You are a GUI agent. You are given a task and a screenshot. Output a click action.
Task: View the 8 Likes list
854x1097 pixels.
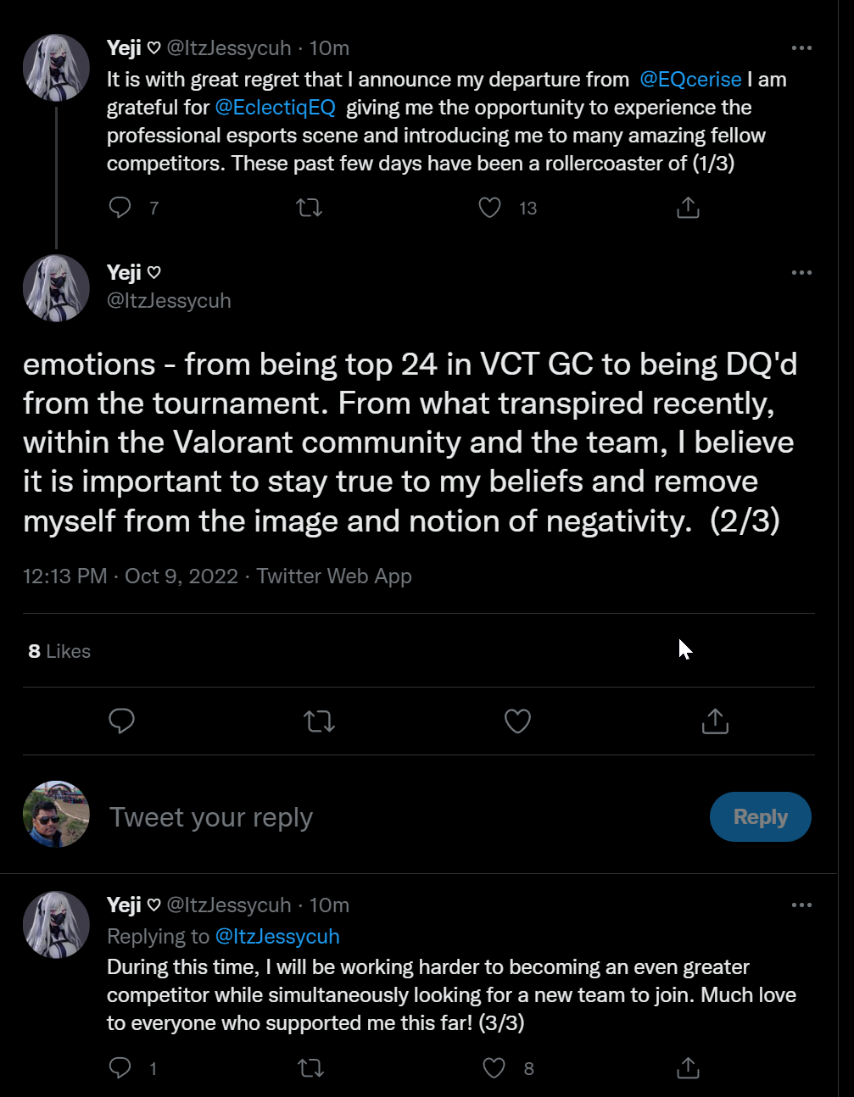point(59,651)
